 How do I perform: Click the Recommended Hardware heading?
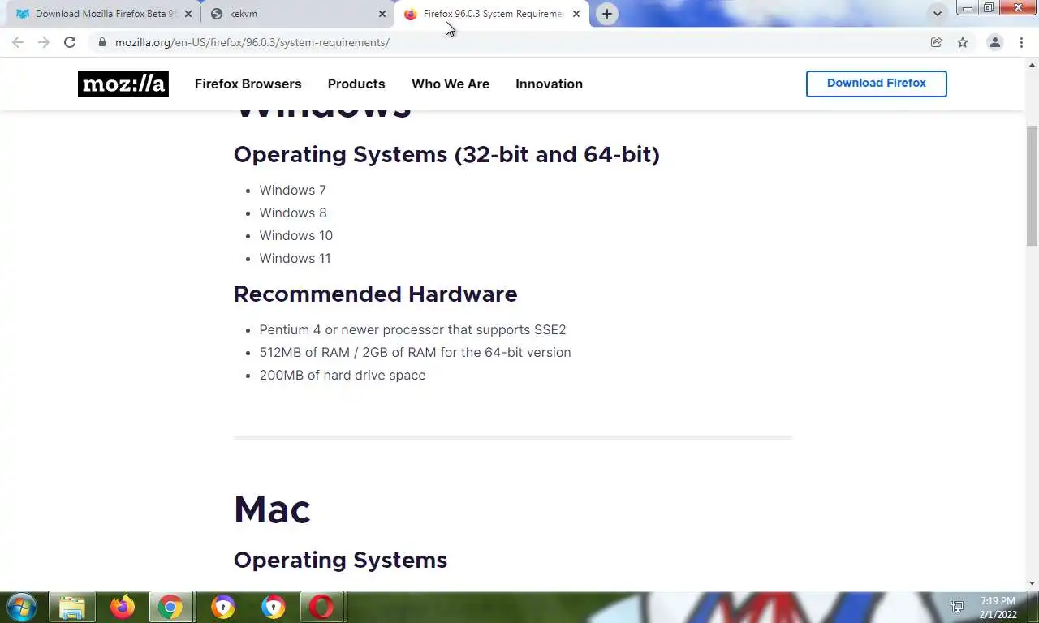coord(375,294)
